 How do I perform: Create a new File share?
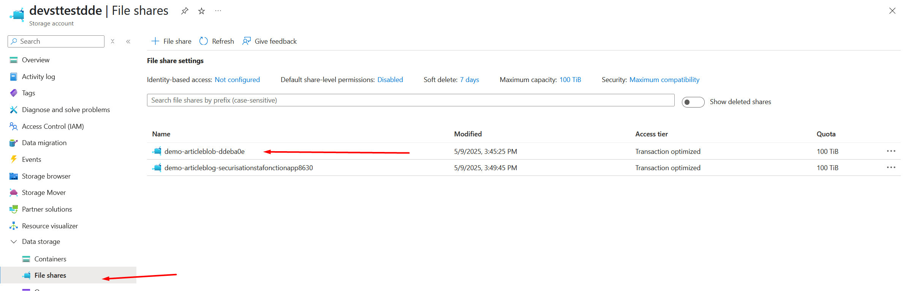(x=171, y=41)
